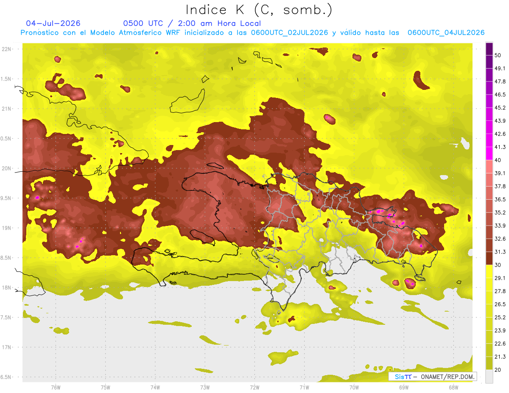Click legend value 45.2
The width and height of the screenshot is (509, 393).
[x=500, y=108]
